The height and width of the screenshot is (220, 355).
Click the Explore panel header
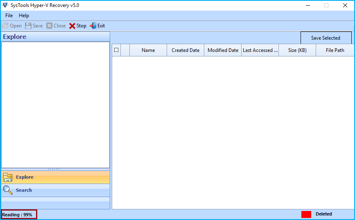[55, 37]
